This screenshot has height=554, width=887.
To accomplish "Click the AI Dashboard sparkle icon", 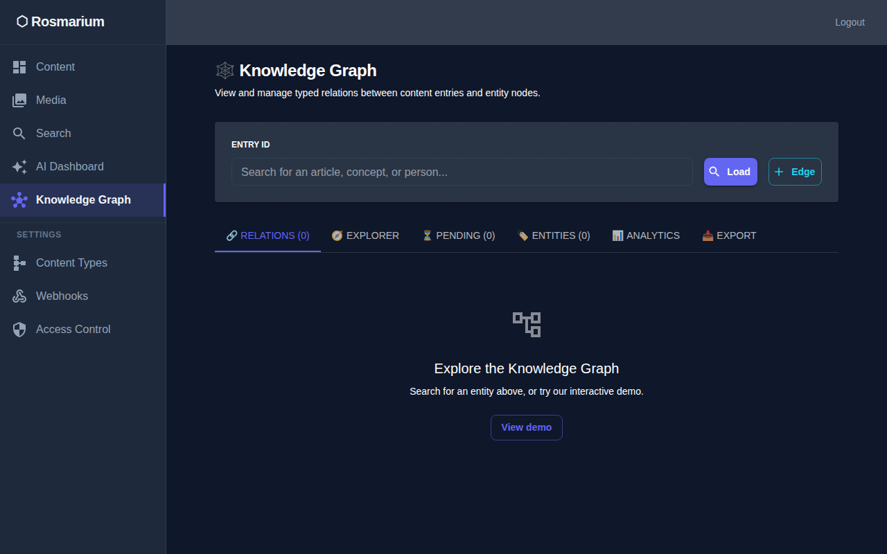I will pos(19,167).
